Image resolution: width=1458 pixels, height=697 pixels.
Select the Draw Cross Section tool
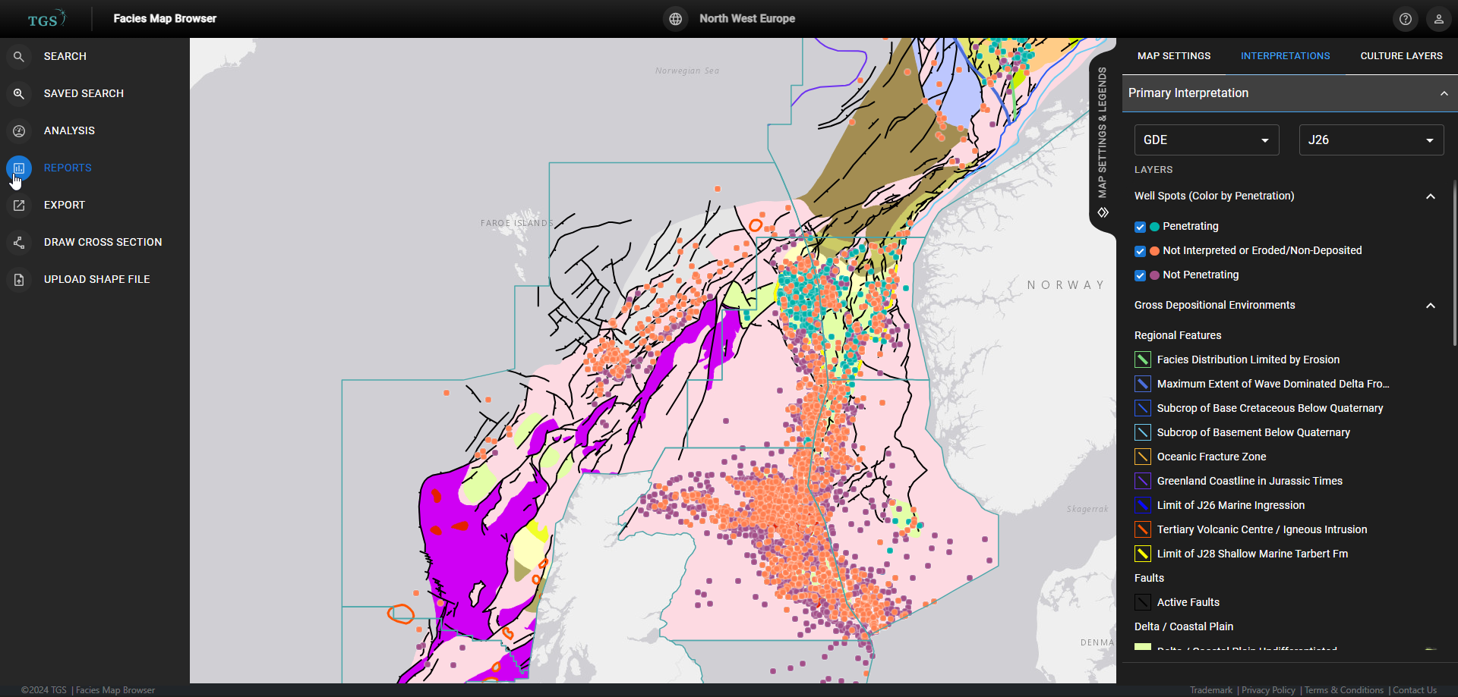[18, 242]
